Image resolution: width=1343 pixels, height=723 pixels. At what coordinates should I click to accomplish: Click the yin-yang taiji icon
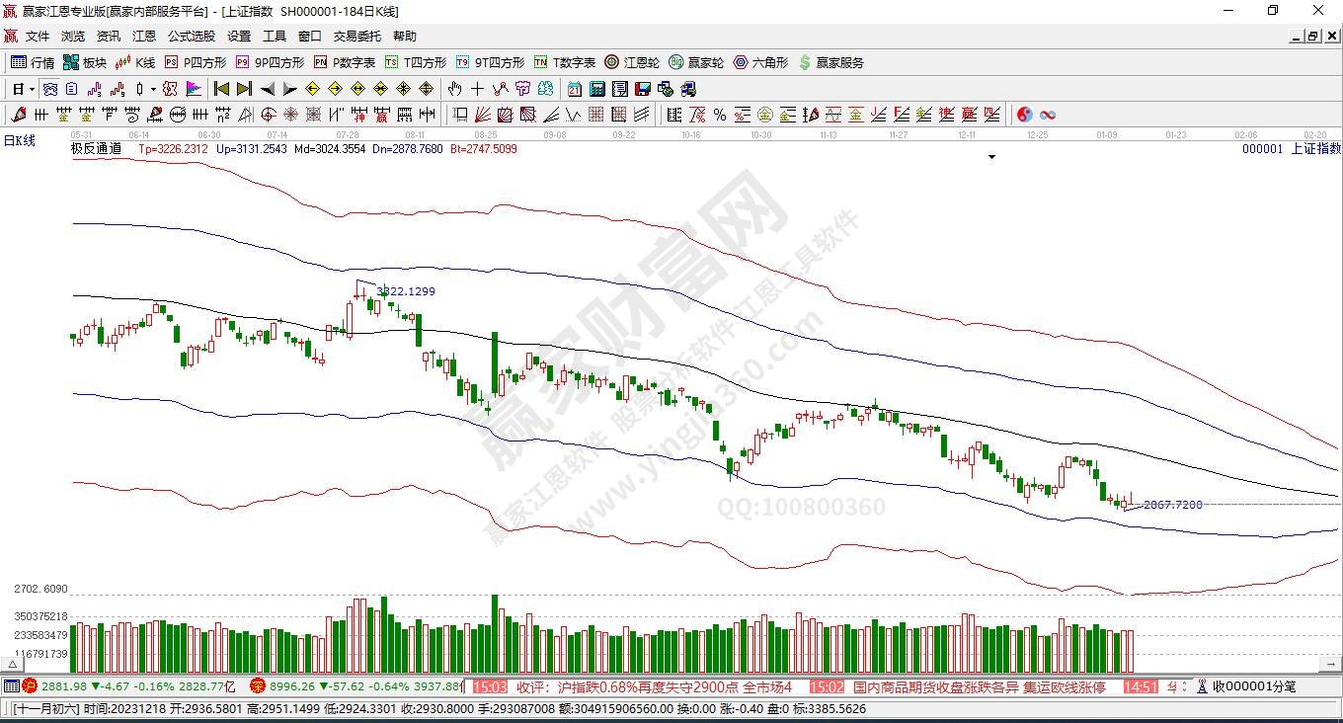(1024, 115)
